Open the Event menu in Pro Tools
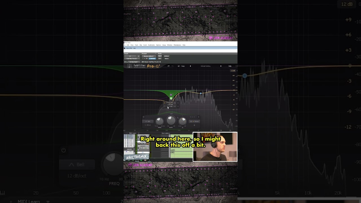 point(145,45)
